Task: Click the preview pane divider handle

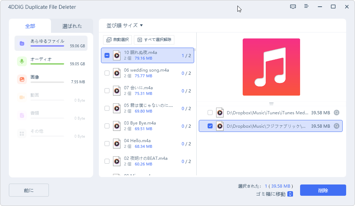Action: point(271,104)
